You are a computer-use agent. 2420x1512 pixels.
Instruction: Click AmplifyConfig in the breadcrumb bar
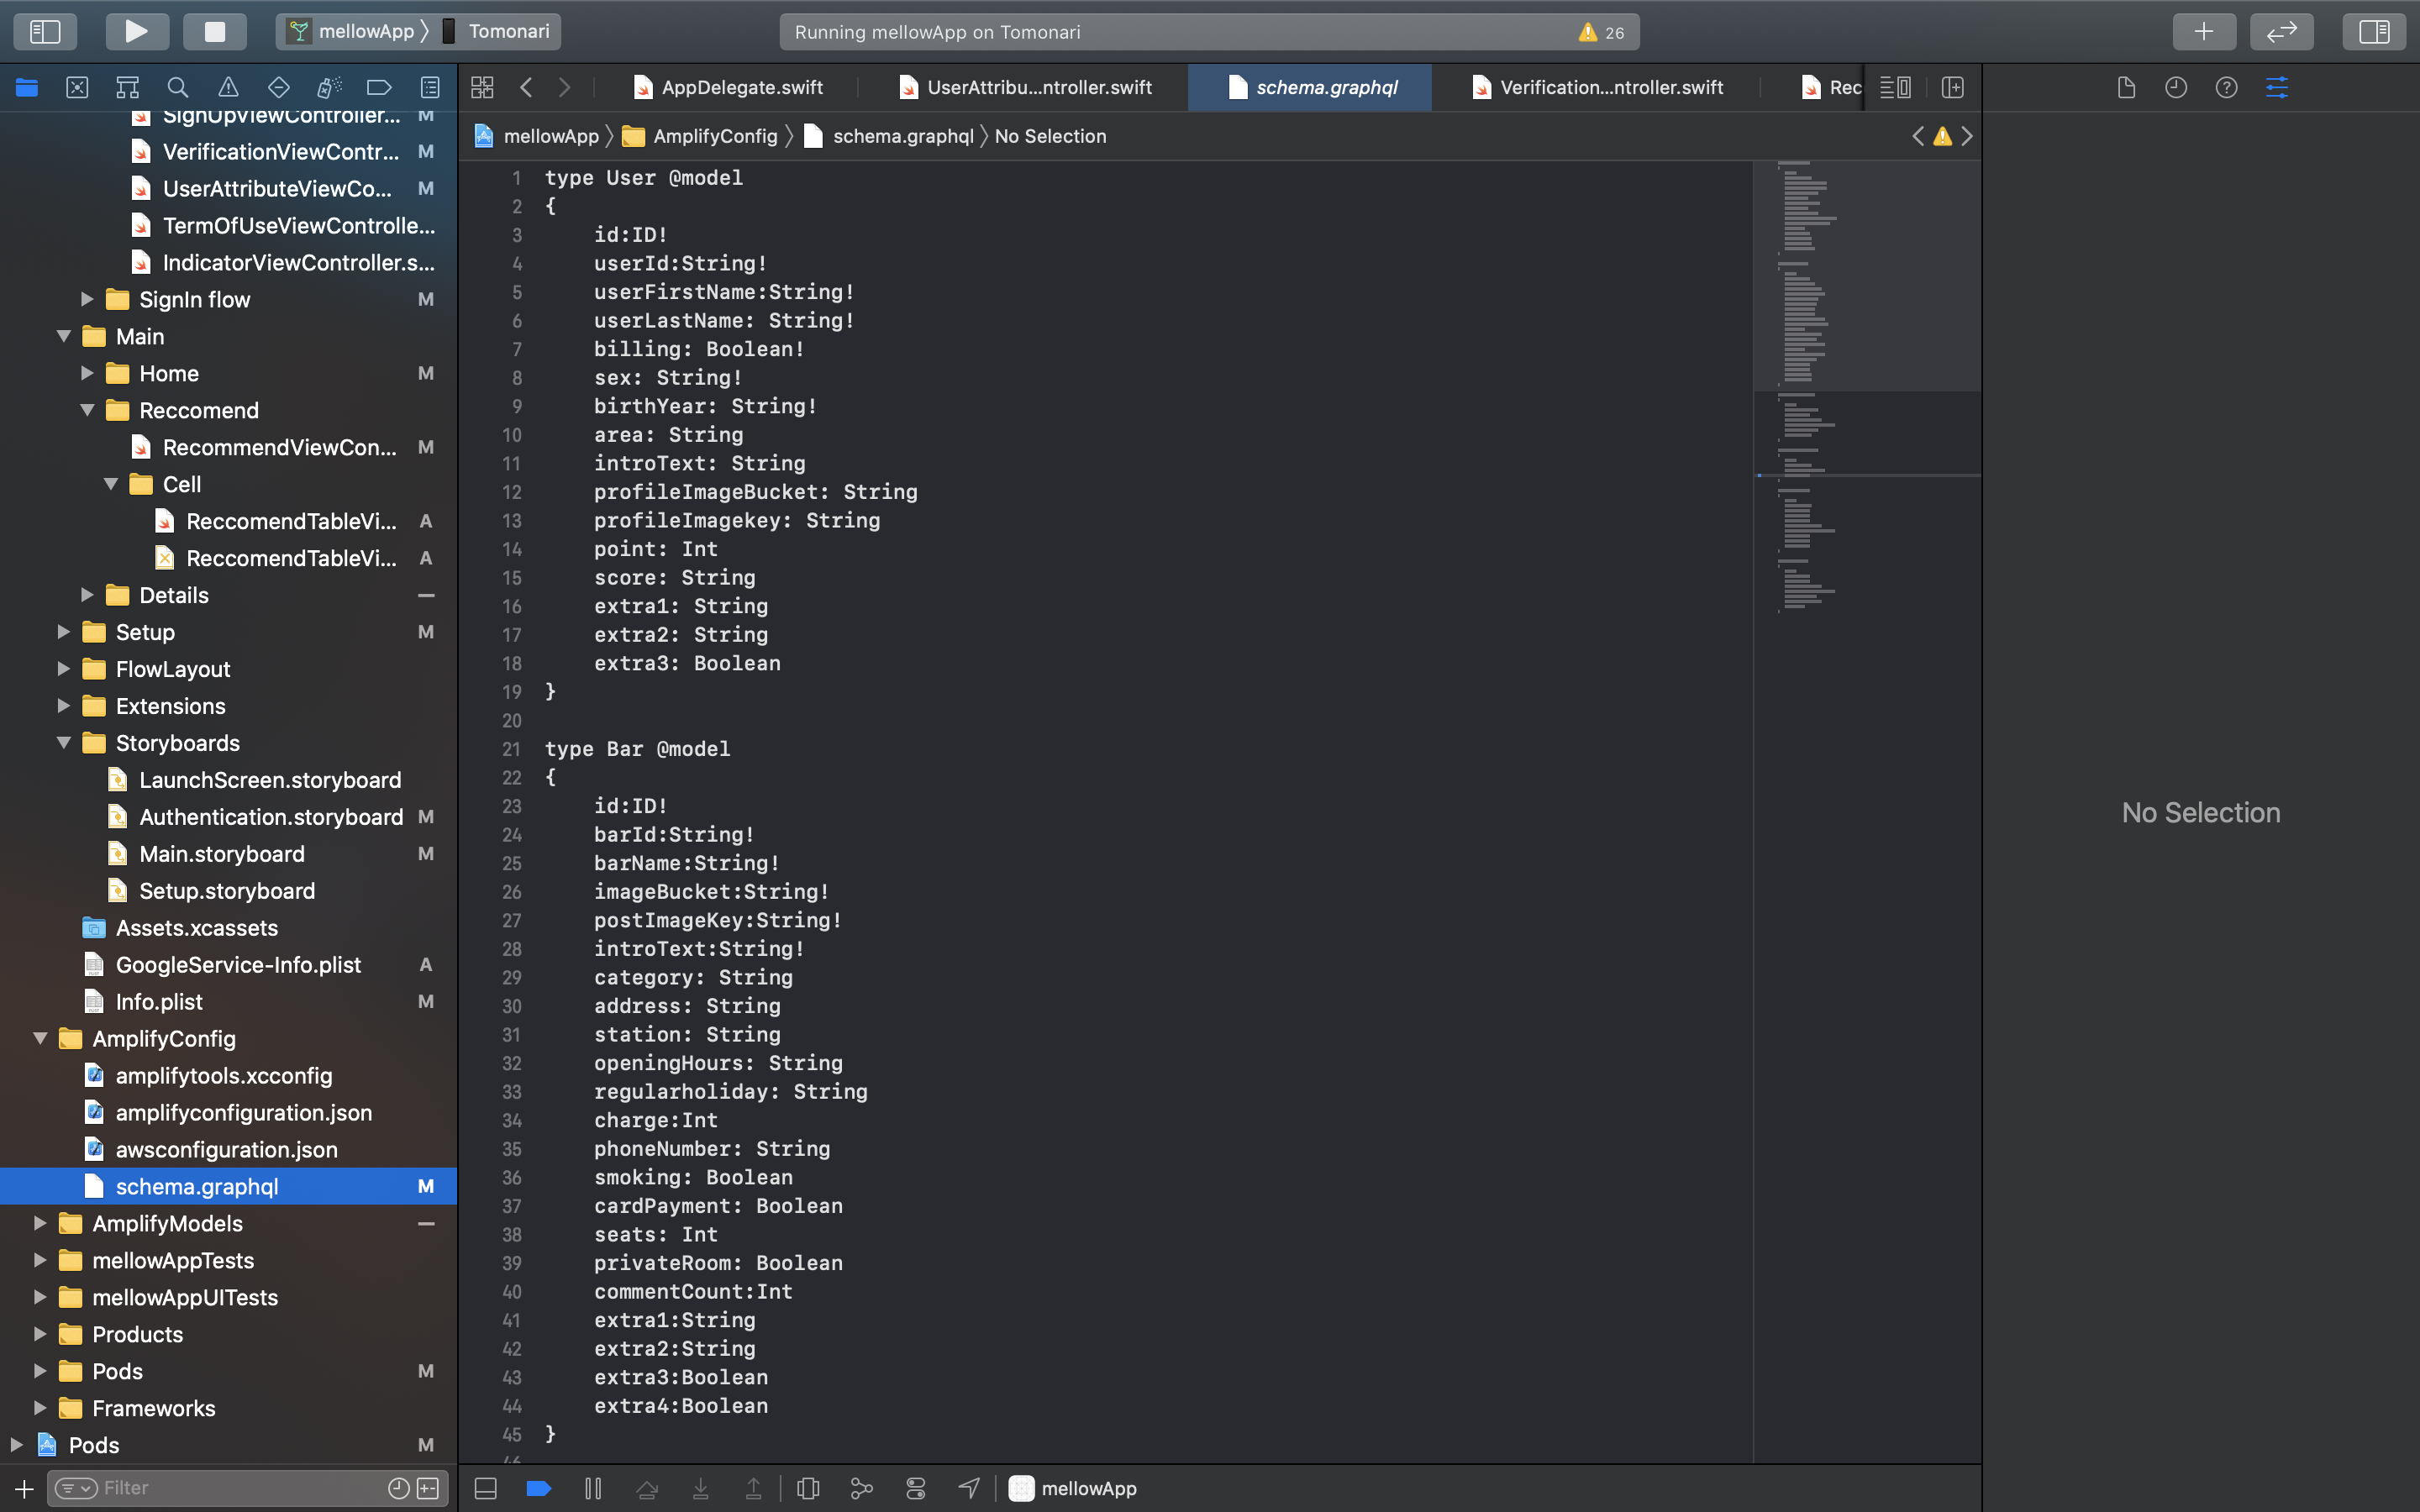pos(714,136)
